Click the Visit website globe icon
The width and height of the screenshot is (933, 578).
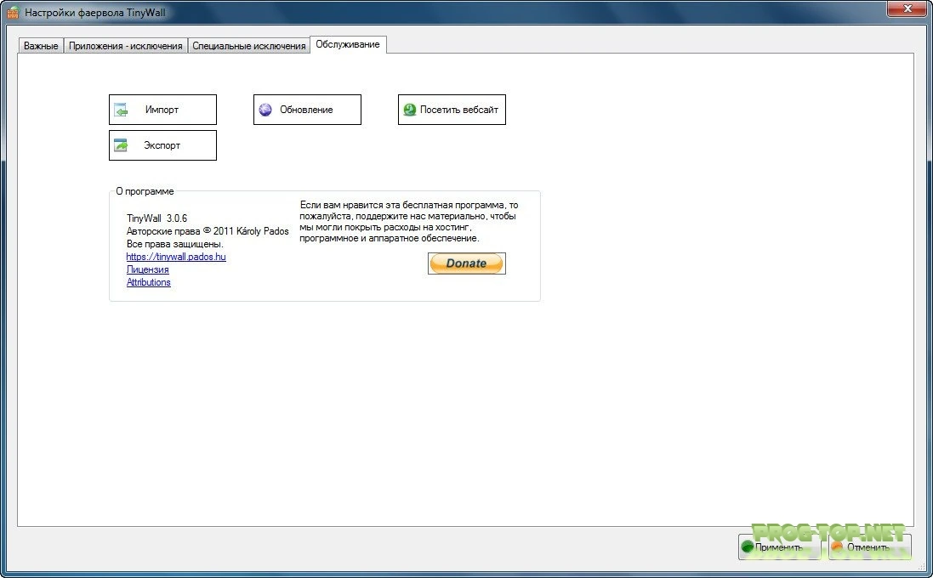[409, 110]
